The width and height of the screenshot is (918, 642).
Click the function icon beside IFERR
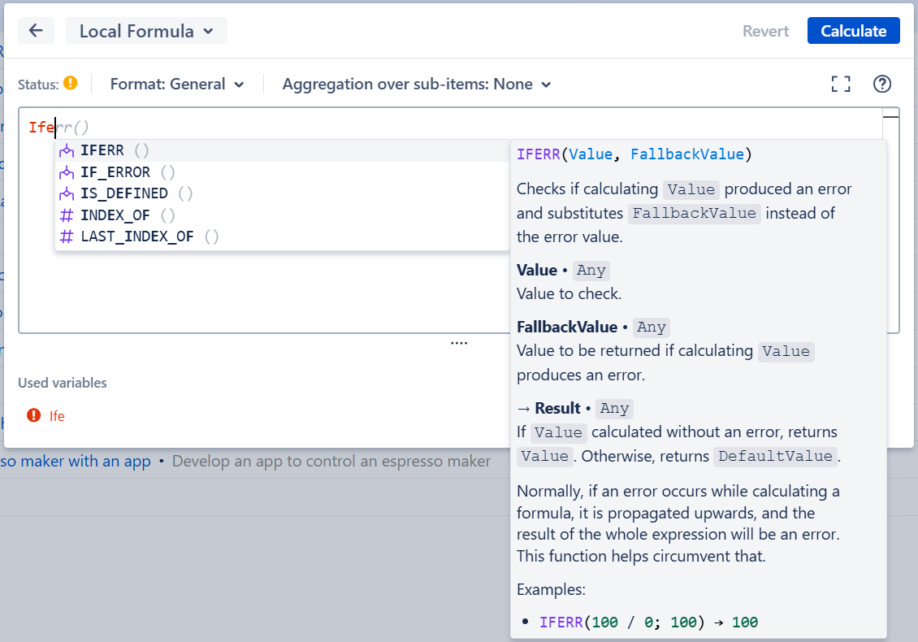point(67,150)
